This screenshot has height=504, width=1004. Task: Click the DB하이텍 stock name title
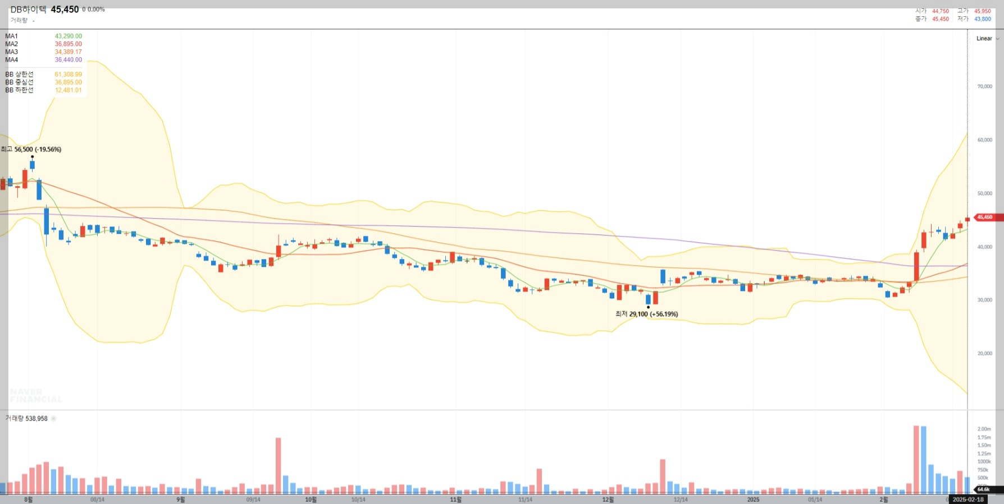[28, 10]
